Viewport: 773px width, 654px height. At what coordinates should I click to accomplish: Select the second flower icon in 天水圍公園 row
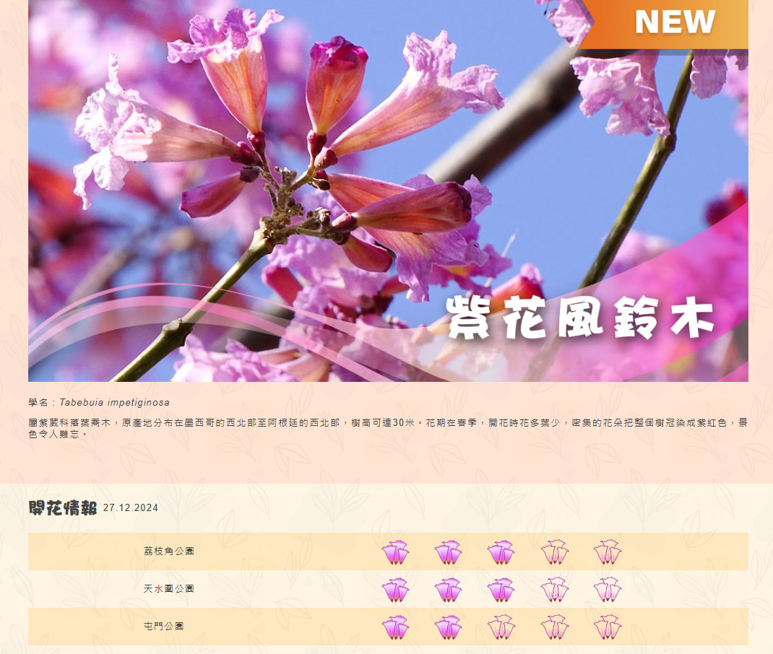(448, 590)
